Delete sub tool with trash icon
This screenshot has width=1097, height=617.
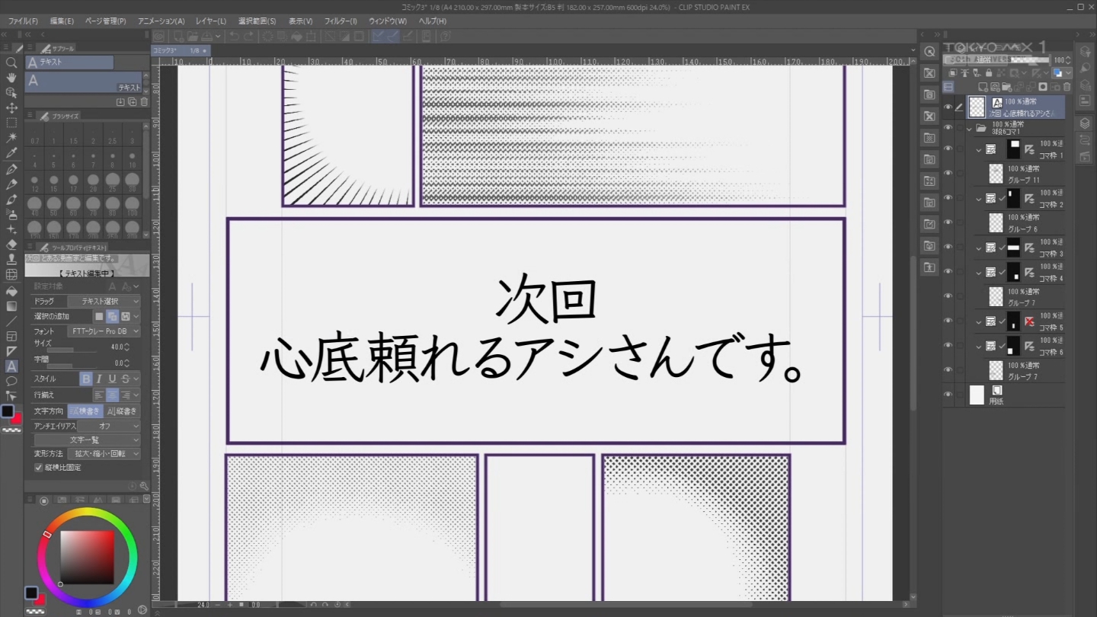coord(144,101)
